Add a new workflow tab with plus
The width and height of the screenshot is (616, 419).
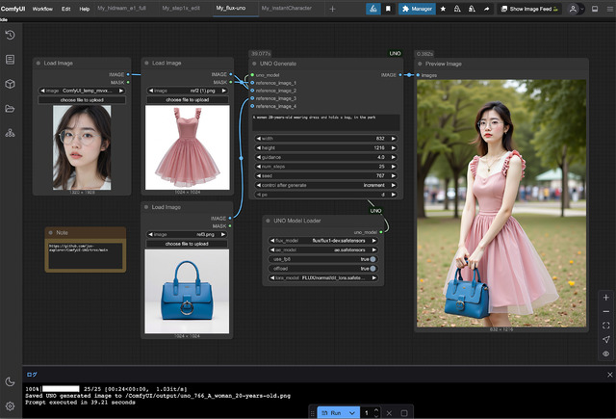(x=332, y=9)
